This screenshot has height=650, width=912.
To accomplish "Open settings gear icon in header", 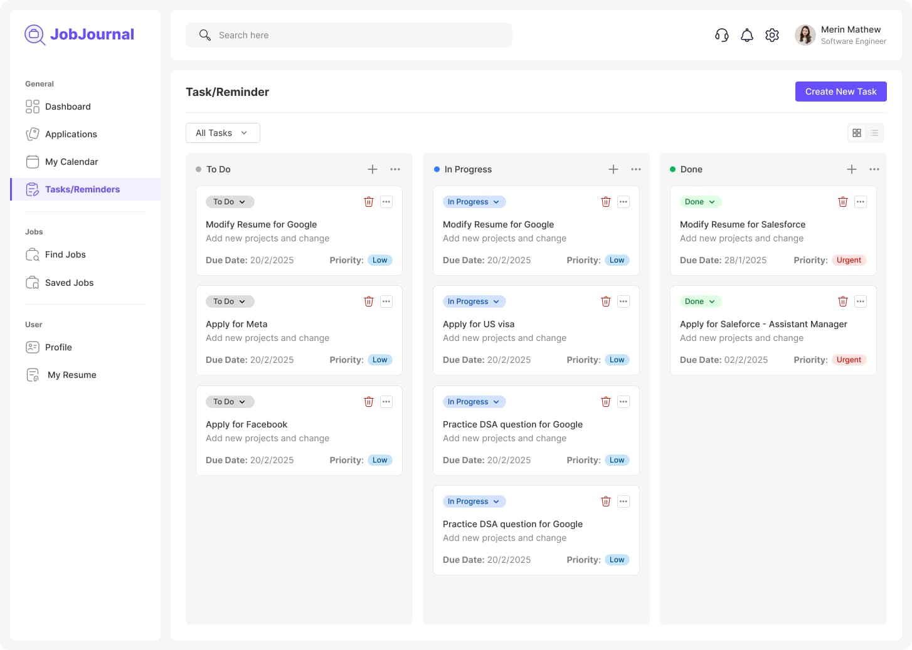I will 772,35.
